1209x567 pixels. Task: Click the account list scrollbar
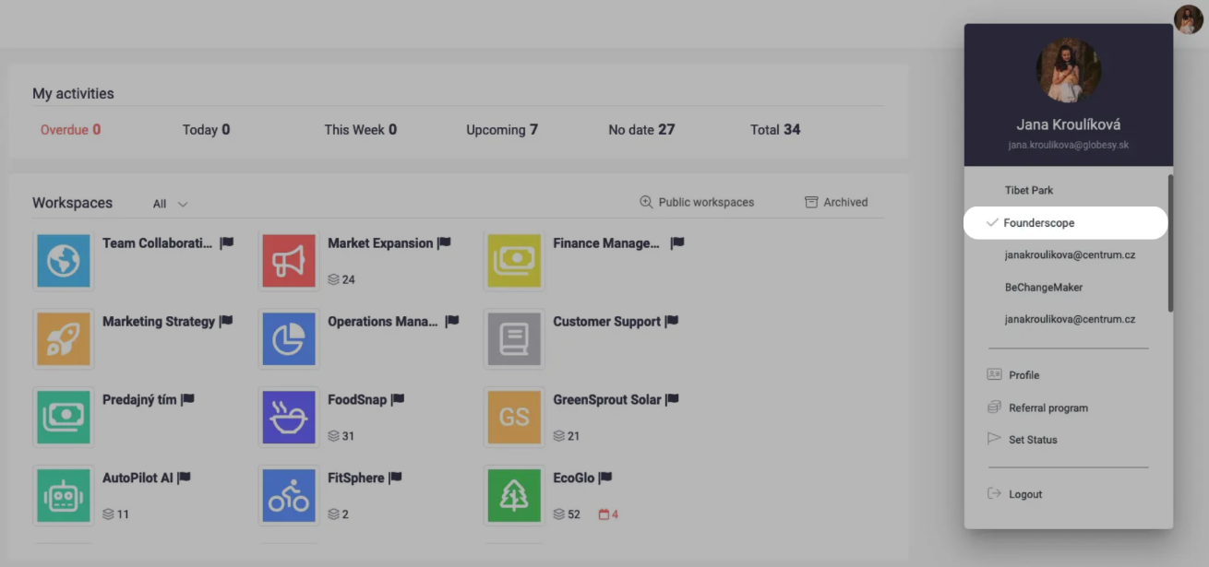pos(1170,243)
